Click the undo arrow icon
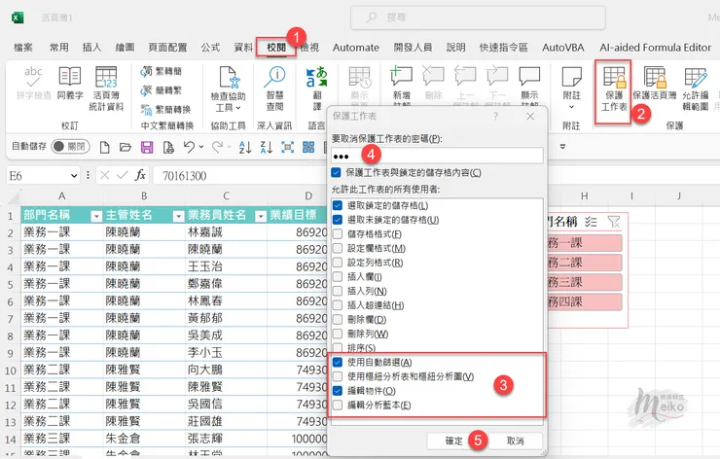This screenshot has width=720, height=459. 189,147
